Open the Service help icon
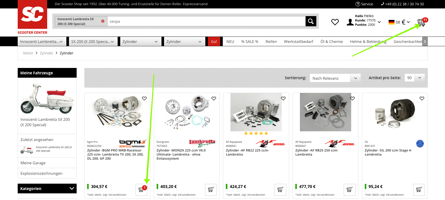Image resolution: width=445 pixels, height=200 pixels. coord(358,4)
